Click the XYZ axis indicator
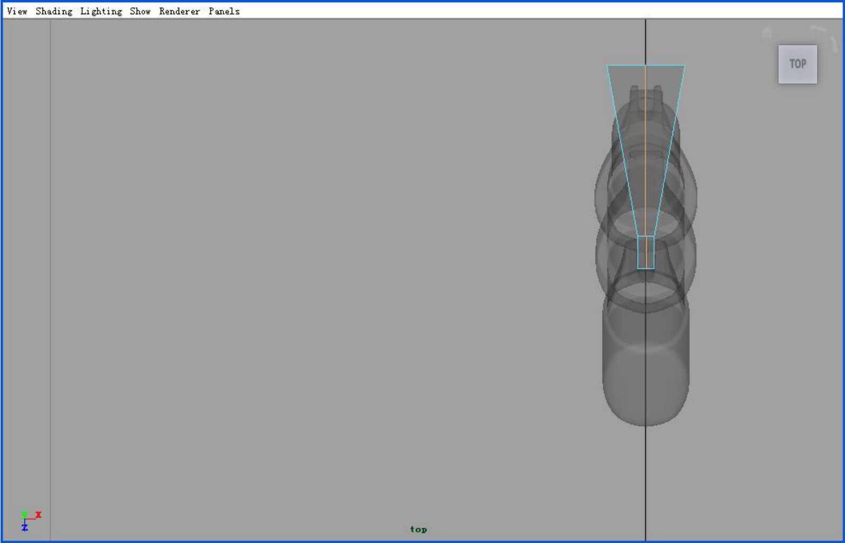845x543 pixels. click(30, 520)
